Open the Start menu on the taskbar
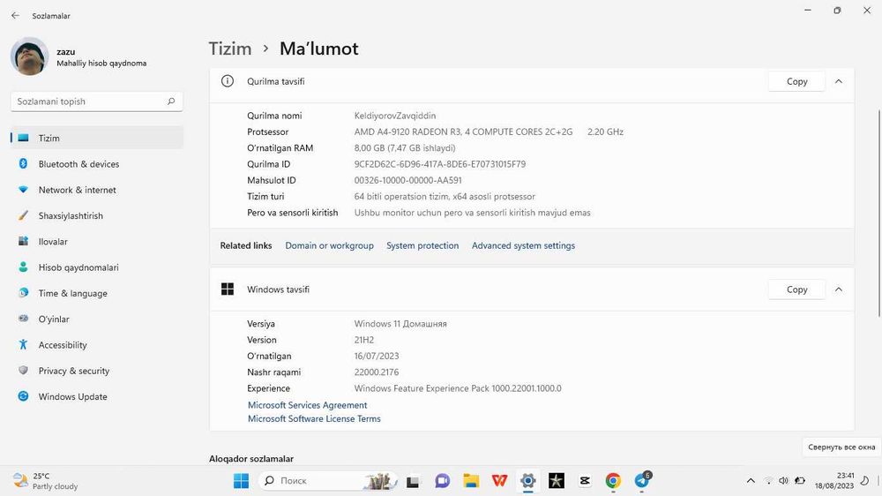This screenshot has width=882, height=496. coord(241,481)
